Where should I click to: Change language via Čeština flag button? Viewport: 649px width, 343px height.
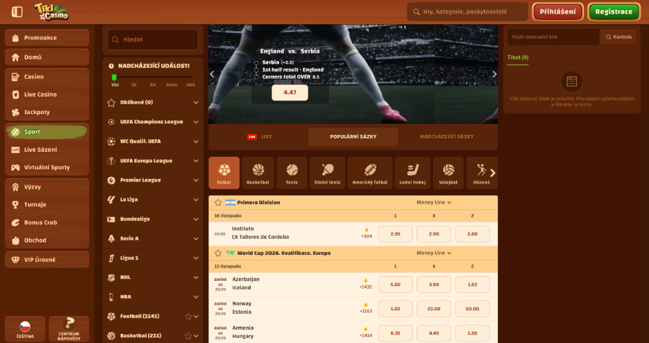(x=25, y=329)
